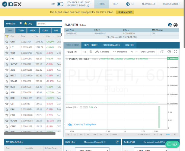
Task: Click the globe language icon
Action: click(x=128, y=4)
